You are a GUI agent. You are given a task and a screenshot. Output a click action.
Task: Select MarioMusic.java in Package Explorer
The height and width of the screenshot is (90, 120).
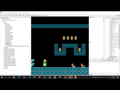[x=9, y=38]
